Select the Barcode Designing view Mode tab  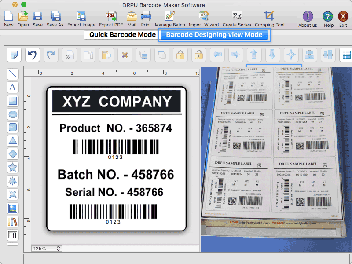tap(214, 34)
